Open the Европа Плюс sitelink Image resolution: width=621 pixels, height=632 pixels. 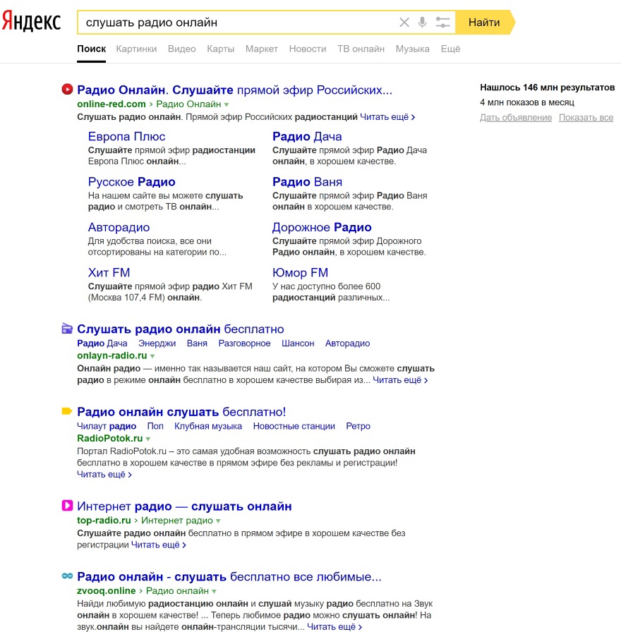point(127,137)
